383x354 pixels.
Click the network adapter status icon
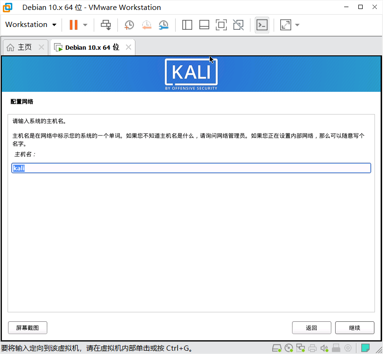[x=301, y=348]
